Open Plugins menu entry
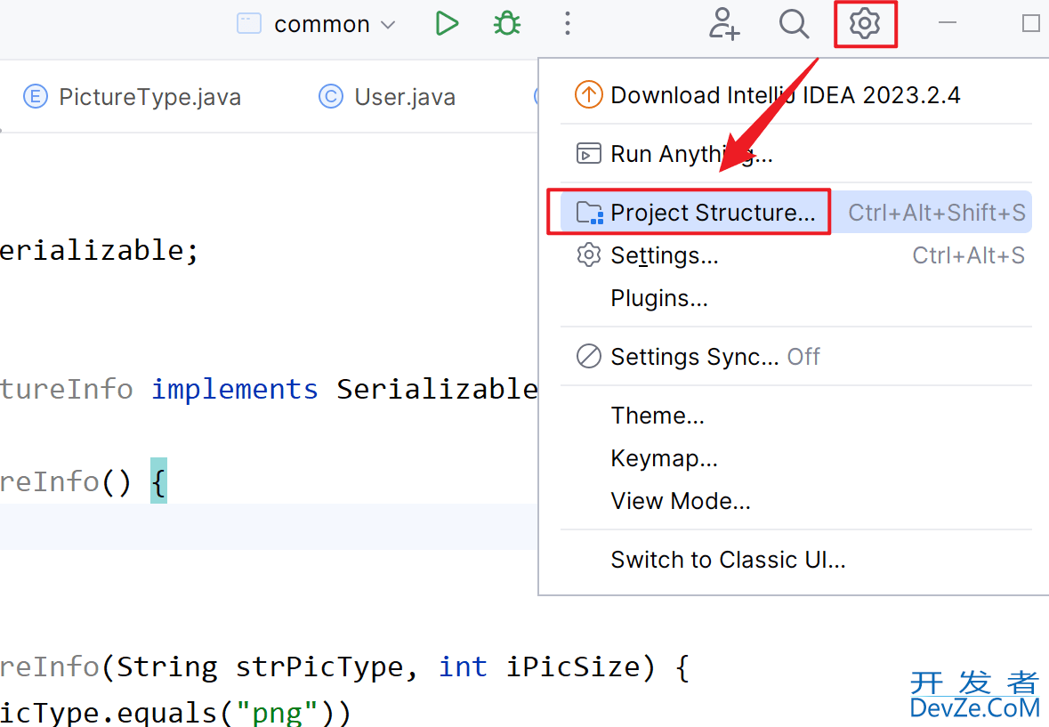Image resolution: width=1049 pixels, height=727 pixels. coord(795,297)
